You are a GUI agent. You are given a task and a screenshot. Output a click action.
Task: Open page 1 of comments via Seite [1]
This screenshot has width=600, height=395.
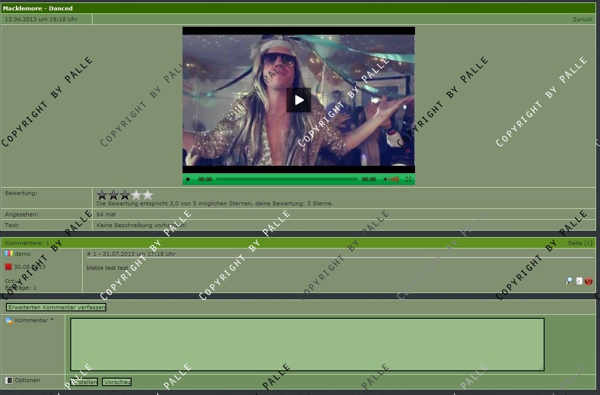[x=580, y=243]
